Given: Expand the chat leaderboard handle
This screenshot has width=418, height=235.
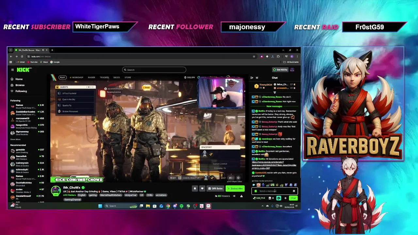Looking at the screenshot, I should [274, 93].
